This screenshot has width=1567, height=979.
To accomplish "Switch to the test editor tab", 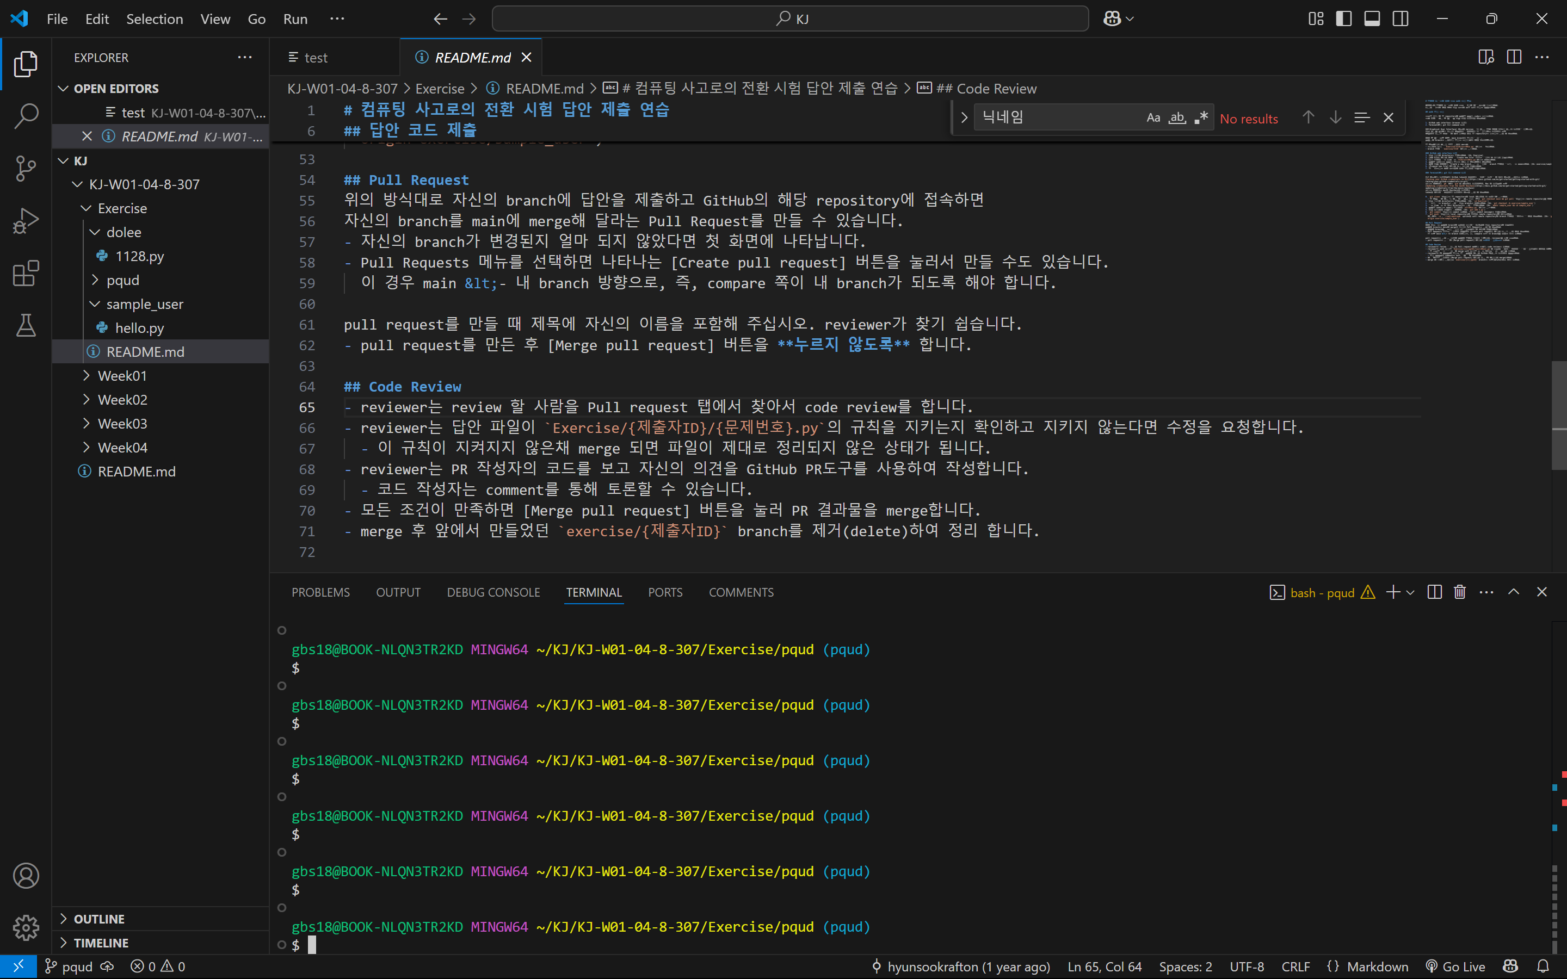I will pos(334,57).
